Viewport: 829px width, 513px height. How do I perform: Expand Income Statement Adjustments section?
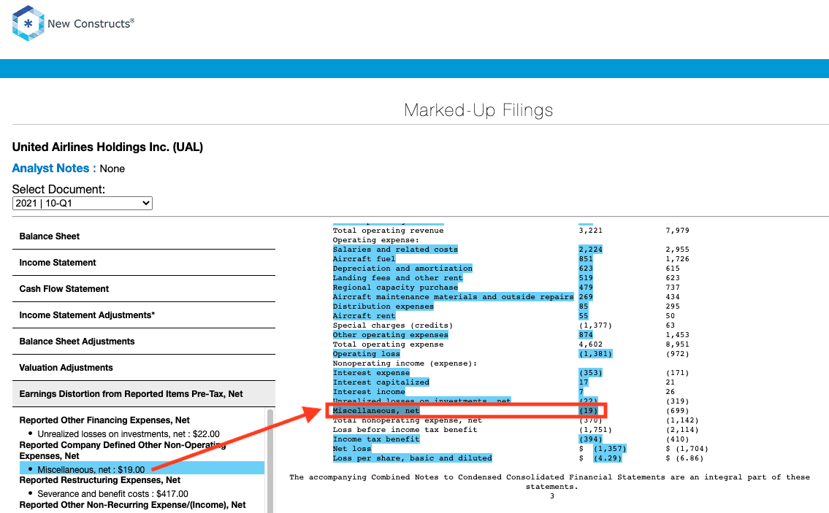pyautogui.click(x=144, y=315)
